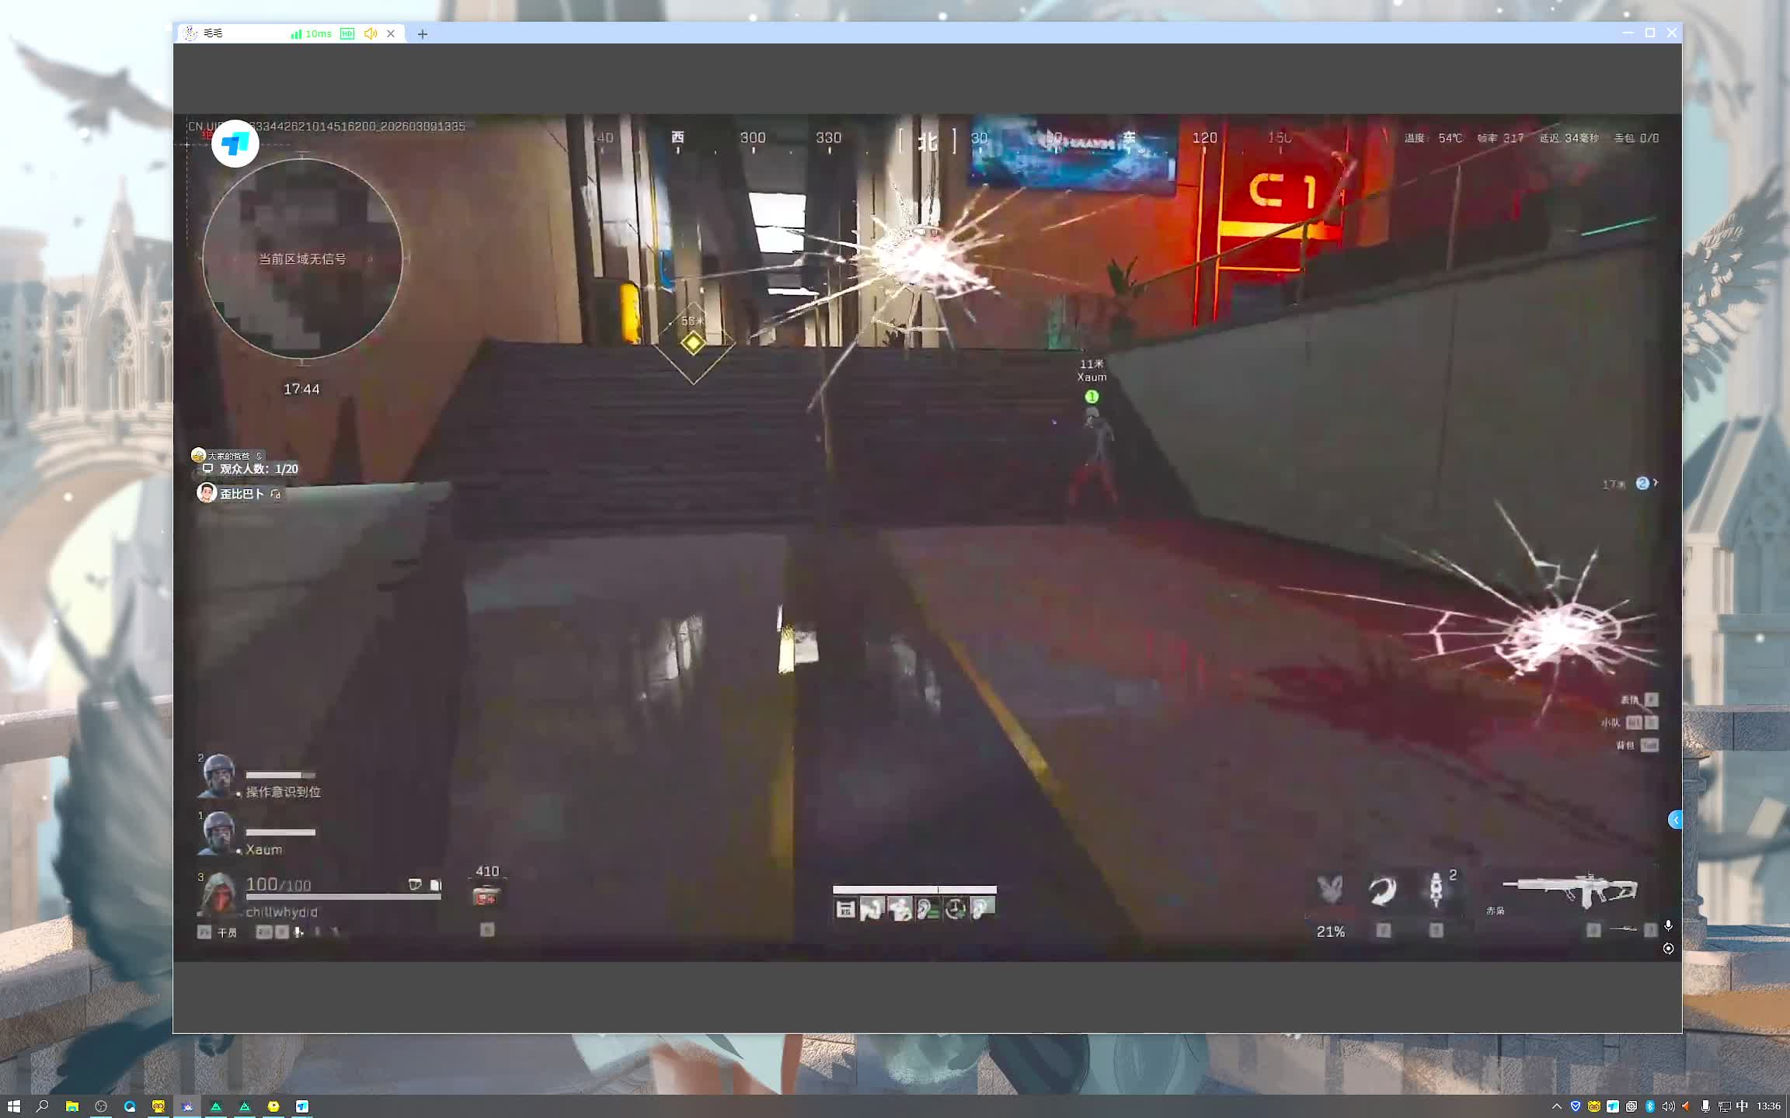Select teammate Xaum portrait

218,834
